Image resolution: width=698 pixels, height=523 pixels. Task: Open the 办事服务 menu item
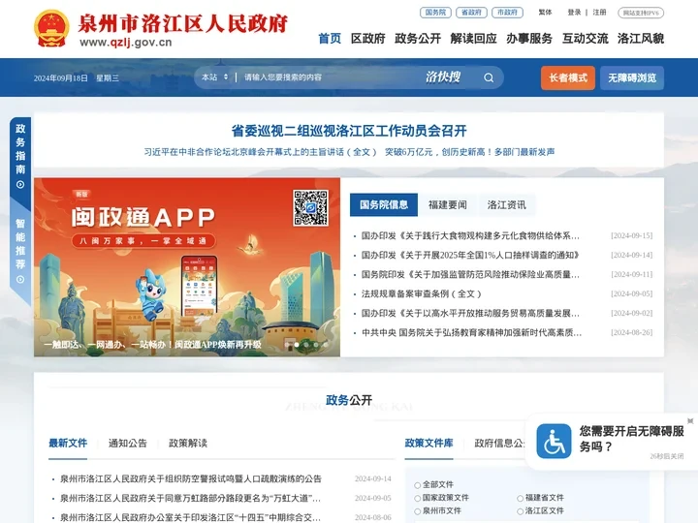pos(529,39)
